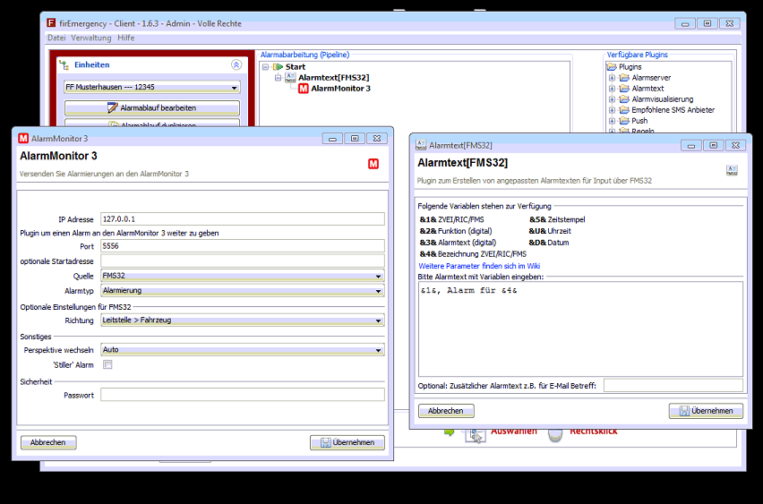Open the Datei menu
This screenshot has height=504, width=763.
click(56, 38)
